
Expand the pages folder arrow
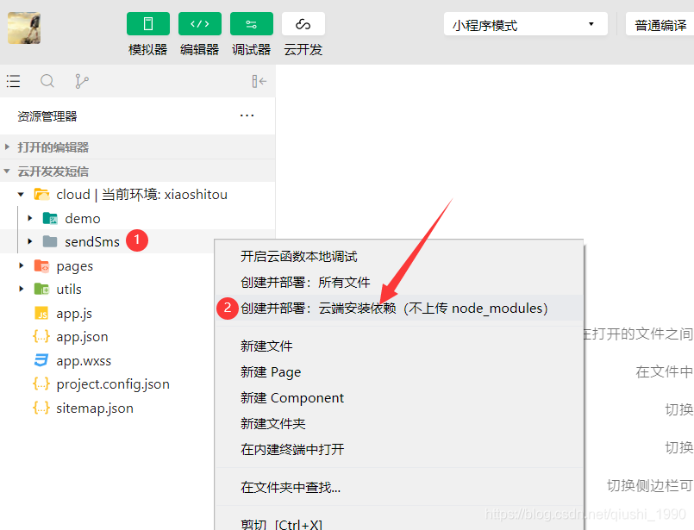click(x=22, y=265)
